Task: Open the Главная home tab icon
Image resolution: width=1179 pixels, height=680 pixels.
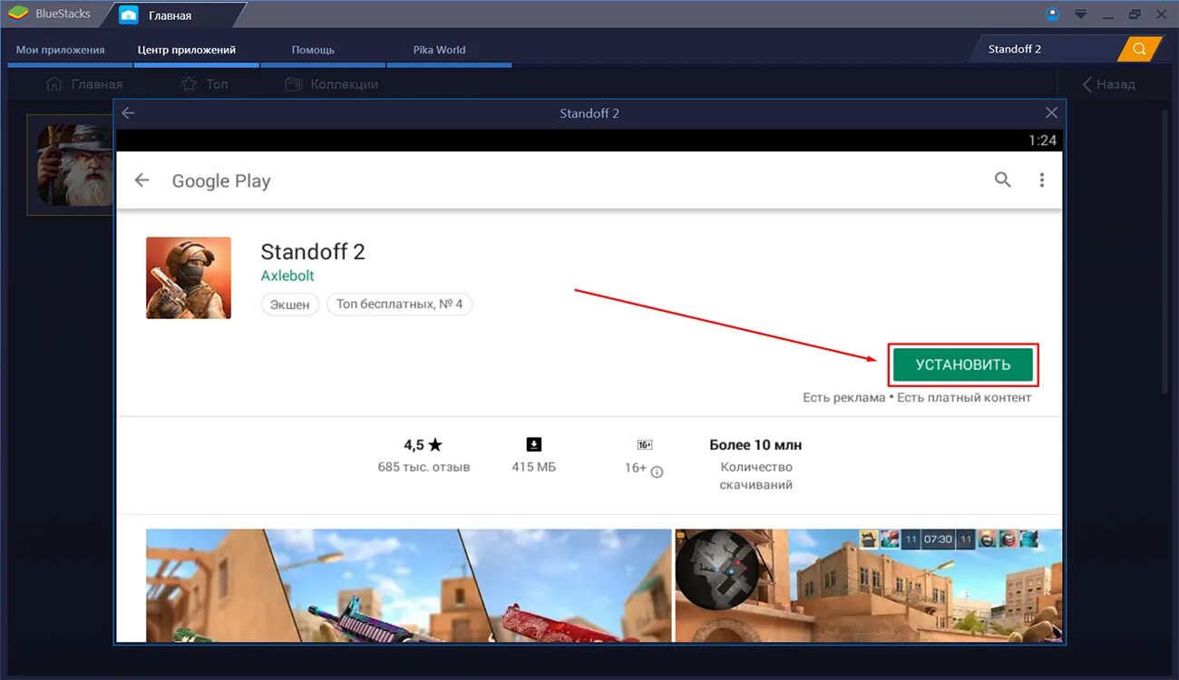Action: coord(129,15)
